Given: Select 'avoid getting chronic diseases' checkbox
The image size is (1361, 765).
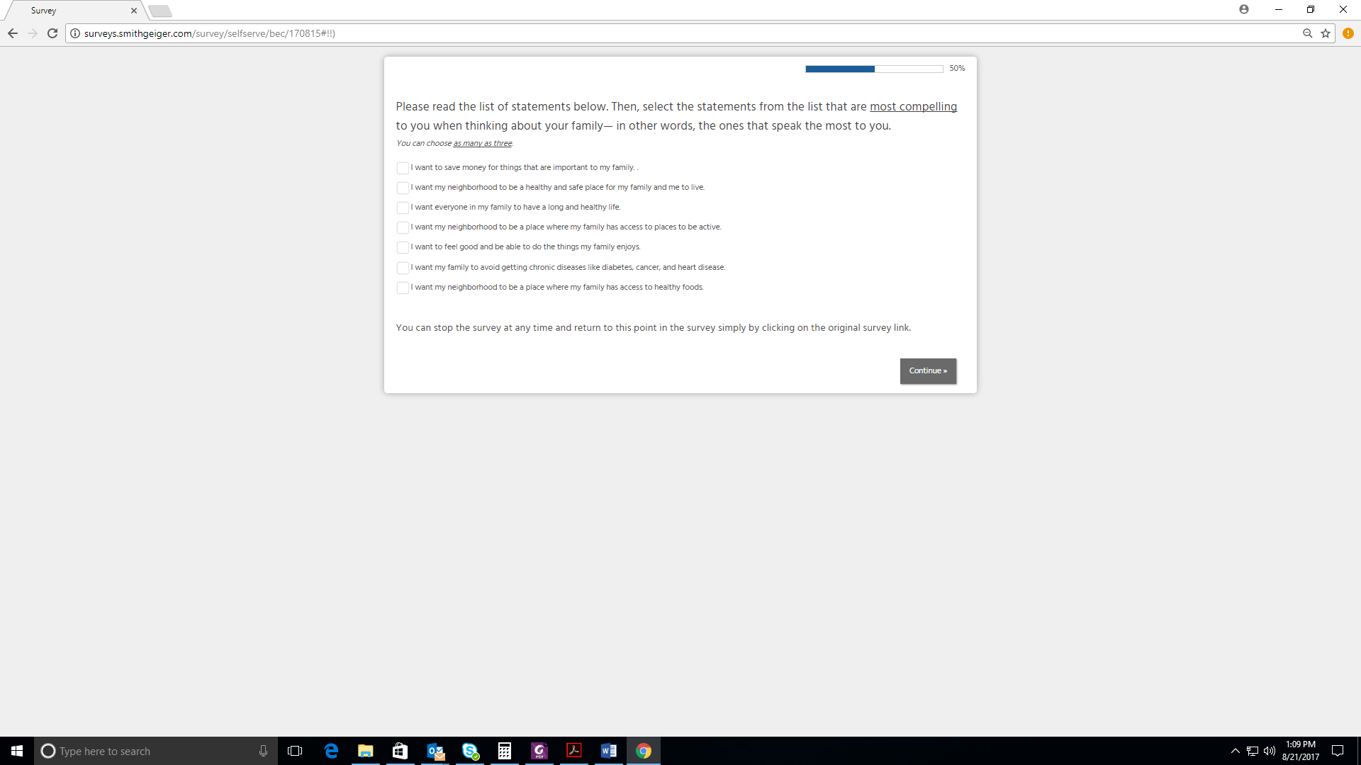Looking at the screenshot, I should pyautogui.click(x=403, y=268).
